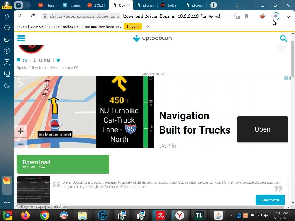Open the 72 comments link
Viewport: 295px width, 221px height.
tap(22, 60)
